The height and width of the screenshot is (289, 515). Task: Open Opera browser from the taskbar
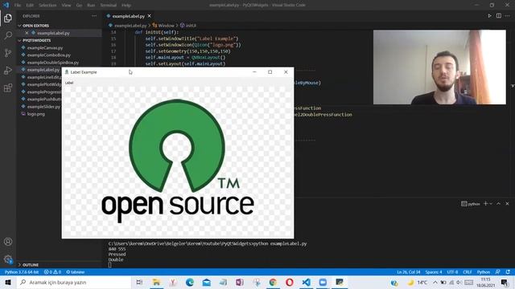click(290, 282)
